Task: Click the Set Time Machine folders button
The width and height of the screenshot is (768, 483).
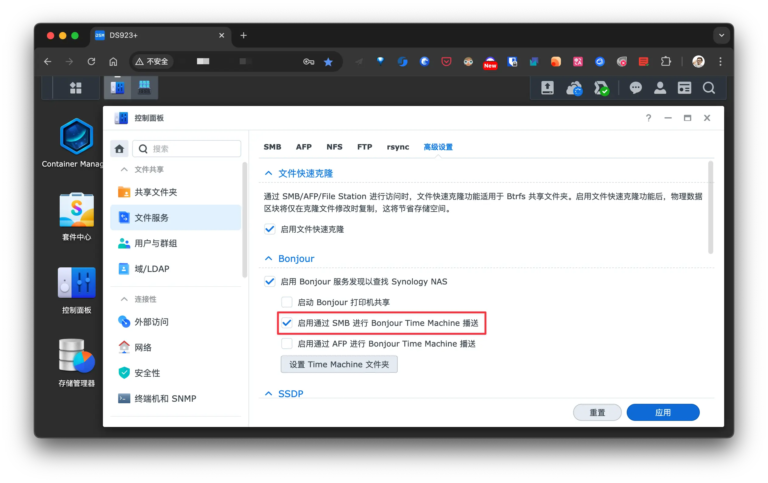Action: point(339,364)
